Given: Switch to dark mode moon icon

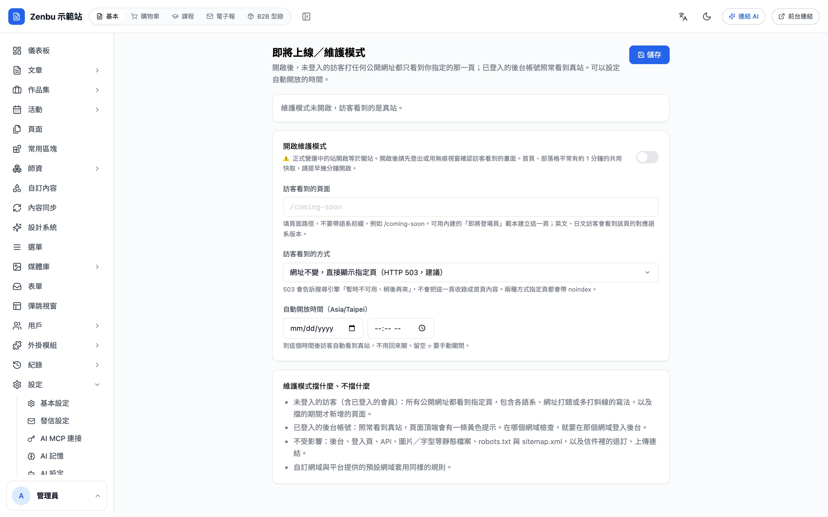Looking at the screenshot, I should (x=707, y=16).
